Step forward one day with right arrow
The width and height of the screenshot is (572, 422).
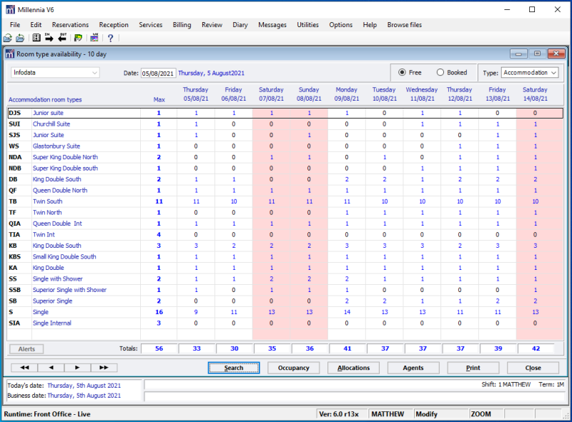[77, 368]
